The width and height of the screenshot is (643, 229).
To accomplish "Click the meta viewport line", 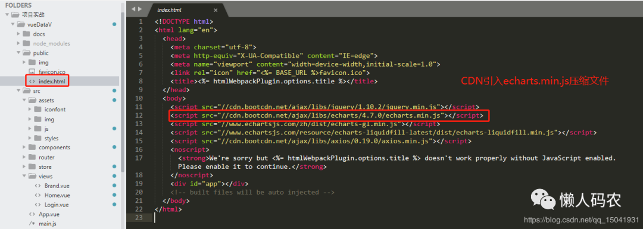I will point(305,64).
